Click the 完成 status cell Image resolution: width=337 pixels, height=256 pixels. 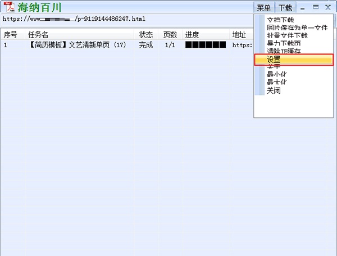coord(145,45)
